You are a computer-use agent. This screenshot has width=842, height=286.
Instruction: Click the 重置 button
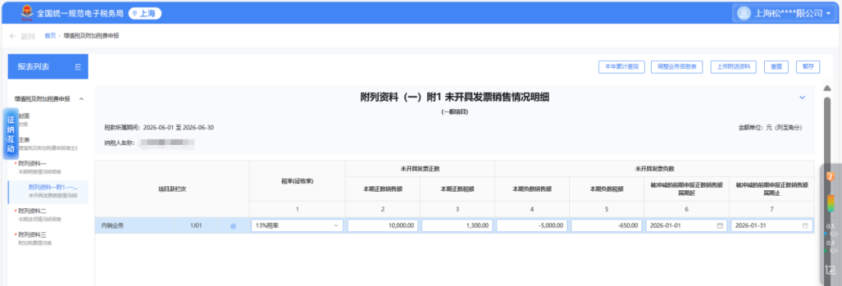pos(776,66)
